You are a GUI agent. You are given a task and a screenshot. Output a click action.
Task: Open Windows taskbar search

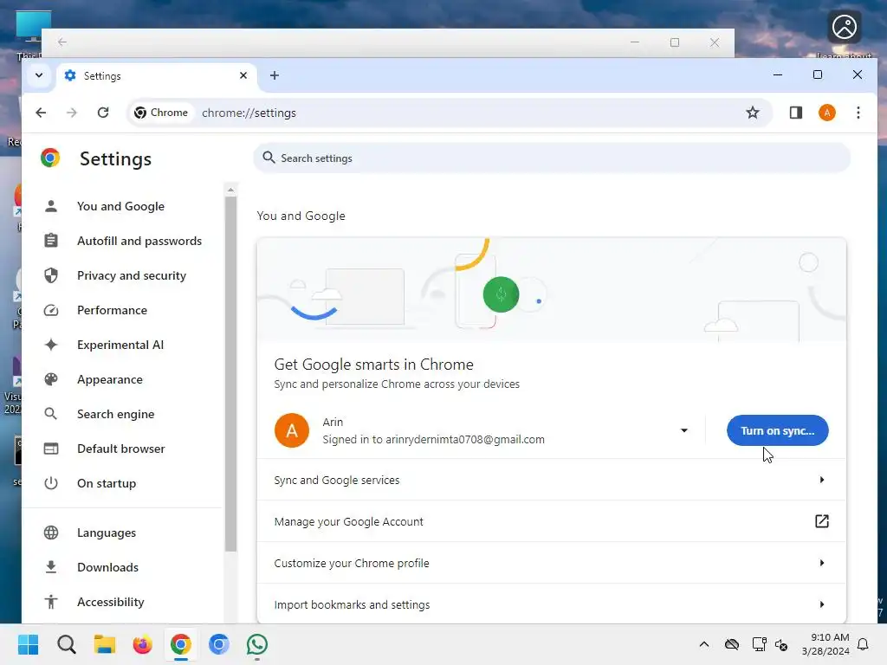[x=66, y=644]
